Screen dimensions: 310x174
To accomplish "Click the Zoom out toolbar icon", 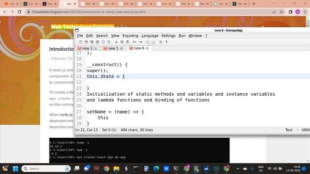I will coord(153,42).
